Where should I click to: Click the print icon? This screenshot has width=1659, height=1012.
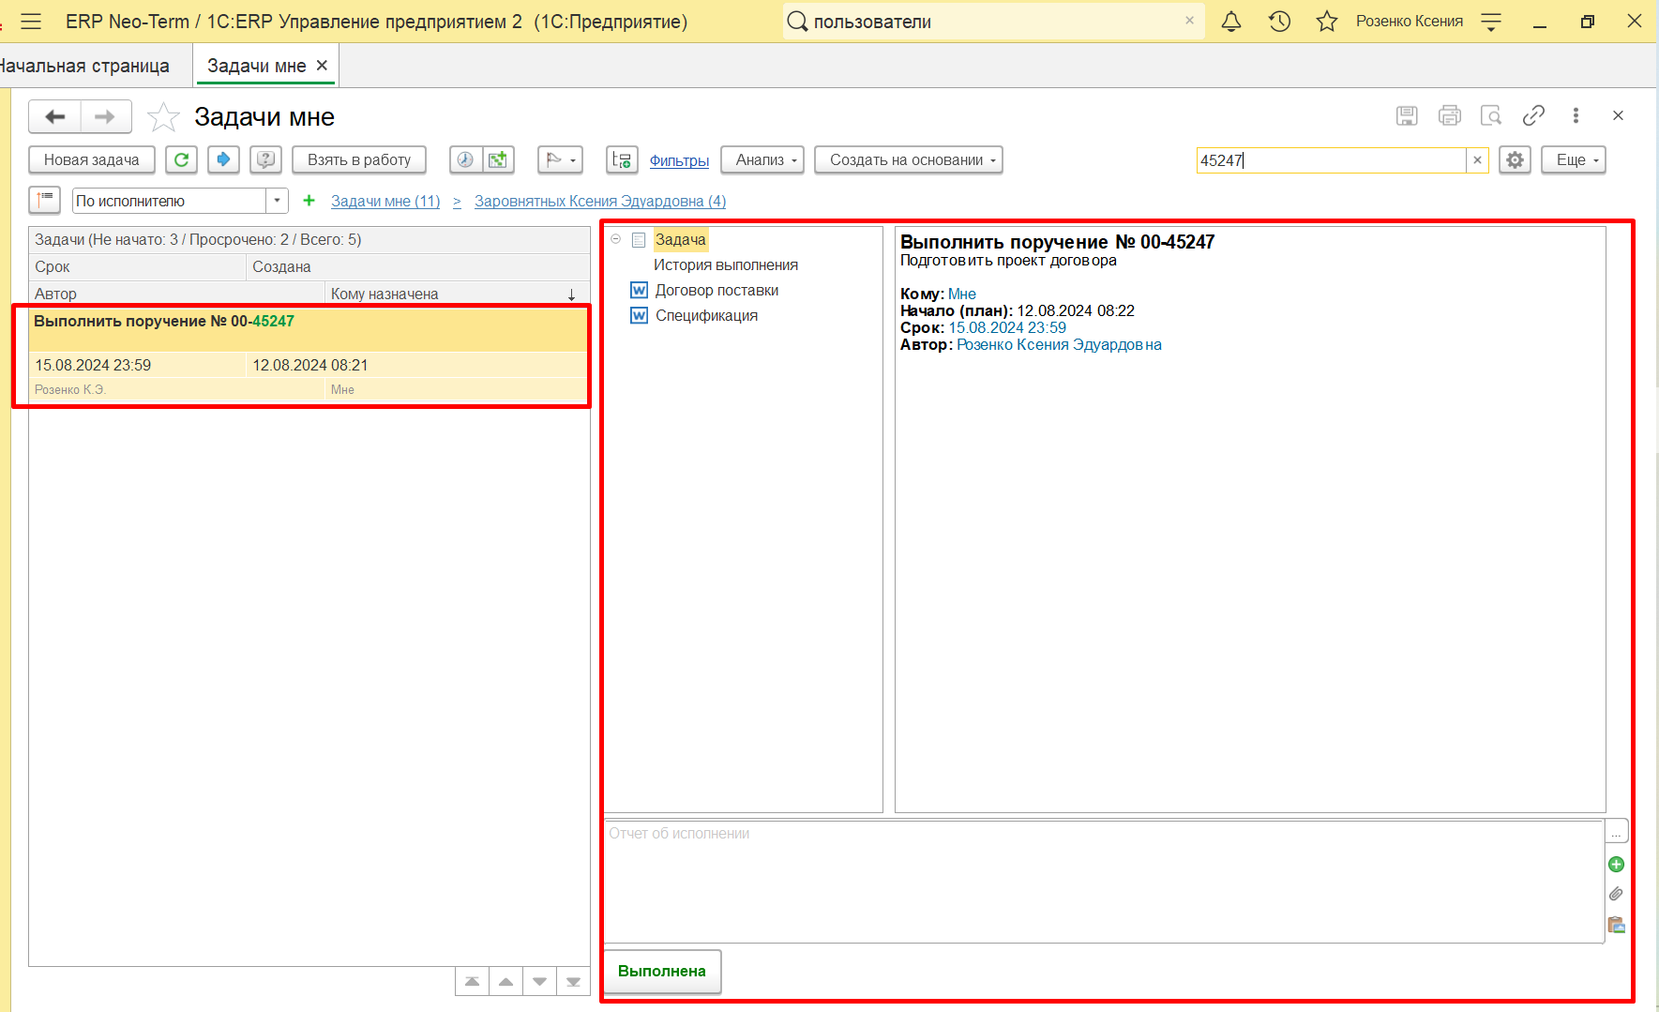(1450, 115)
